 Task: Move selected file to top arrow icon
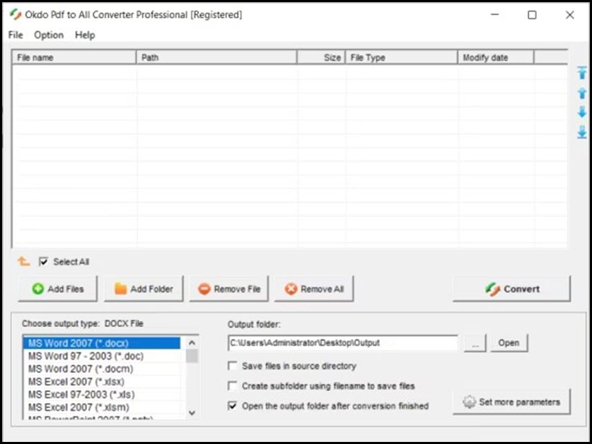tap(582, 73)
